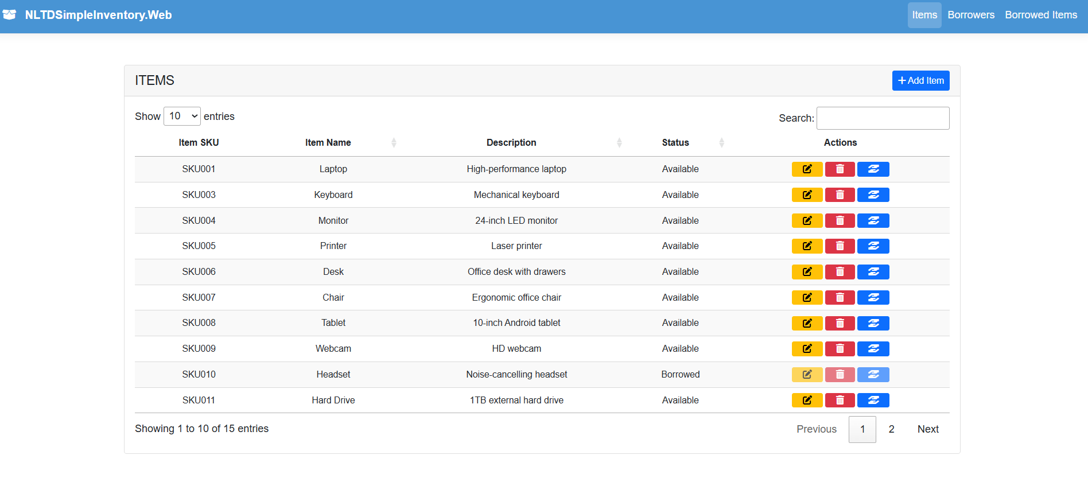Image resolution: width=1088 pixels, height=482 pixels.
Task: Focus the Search input field
Action: [x=883, y=118]
